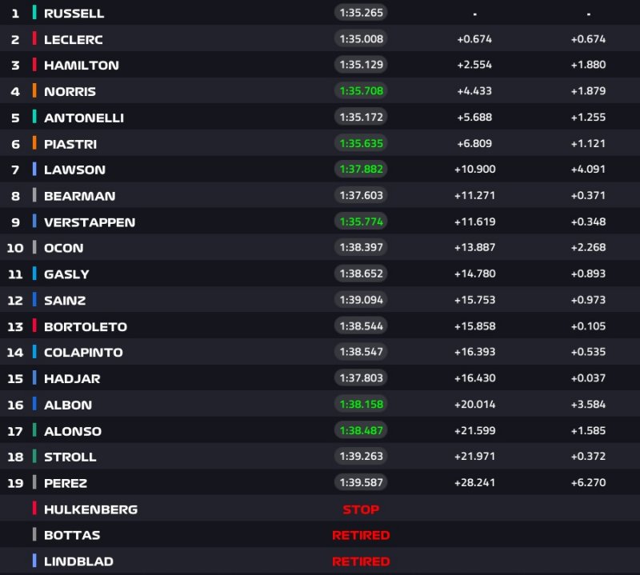Click Russell's teal team color bar

(x=34, y=14)
